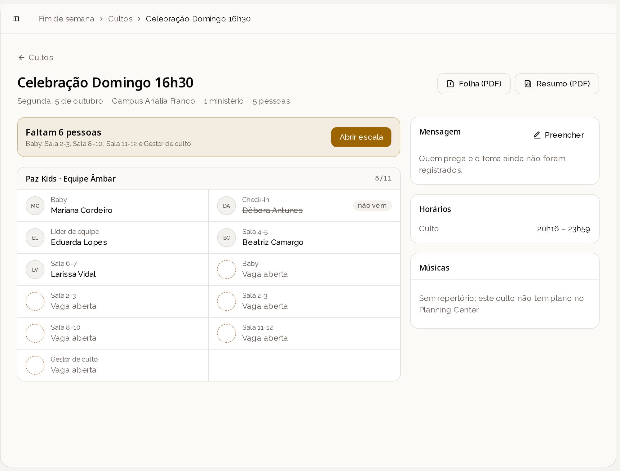Click the '5 pessoas' count in header
The image size is (620, 471).
click(x=271, y=101)
